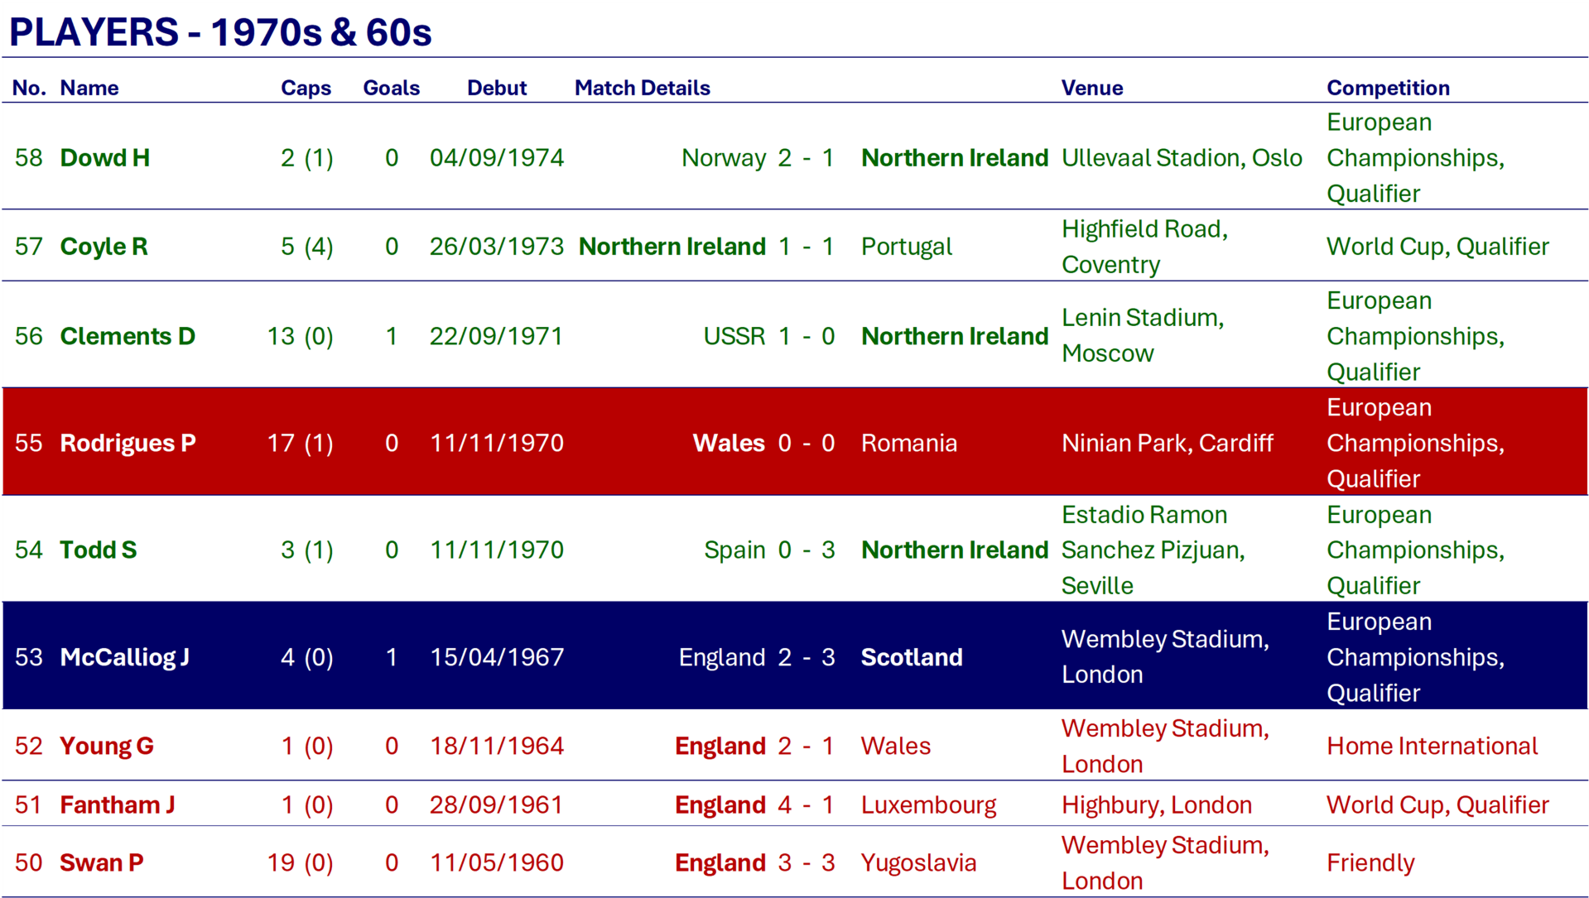Click the Debut column header
Image resolution: width=1589 pixels, height=898 pixels.
[x=496, y=88]
